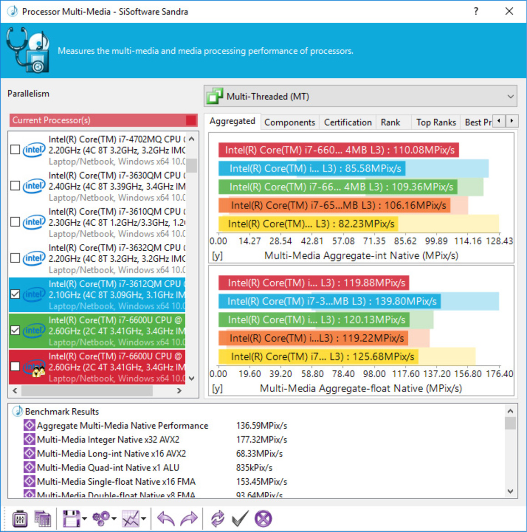Check the i7-3632QM processor checkbox
The height and width of the screenshot is (532, 527).
[15, 258]
